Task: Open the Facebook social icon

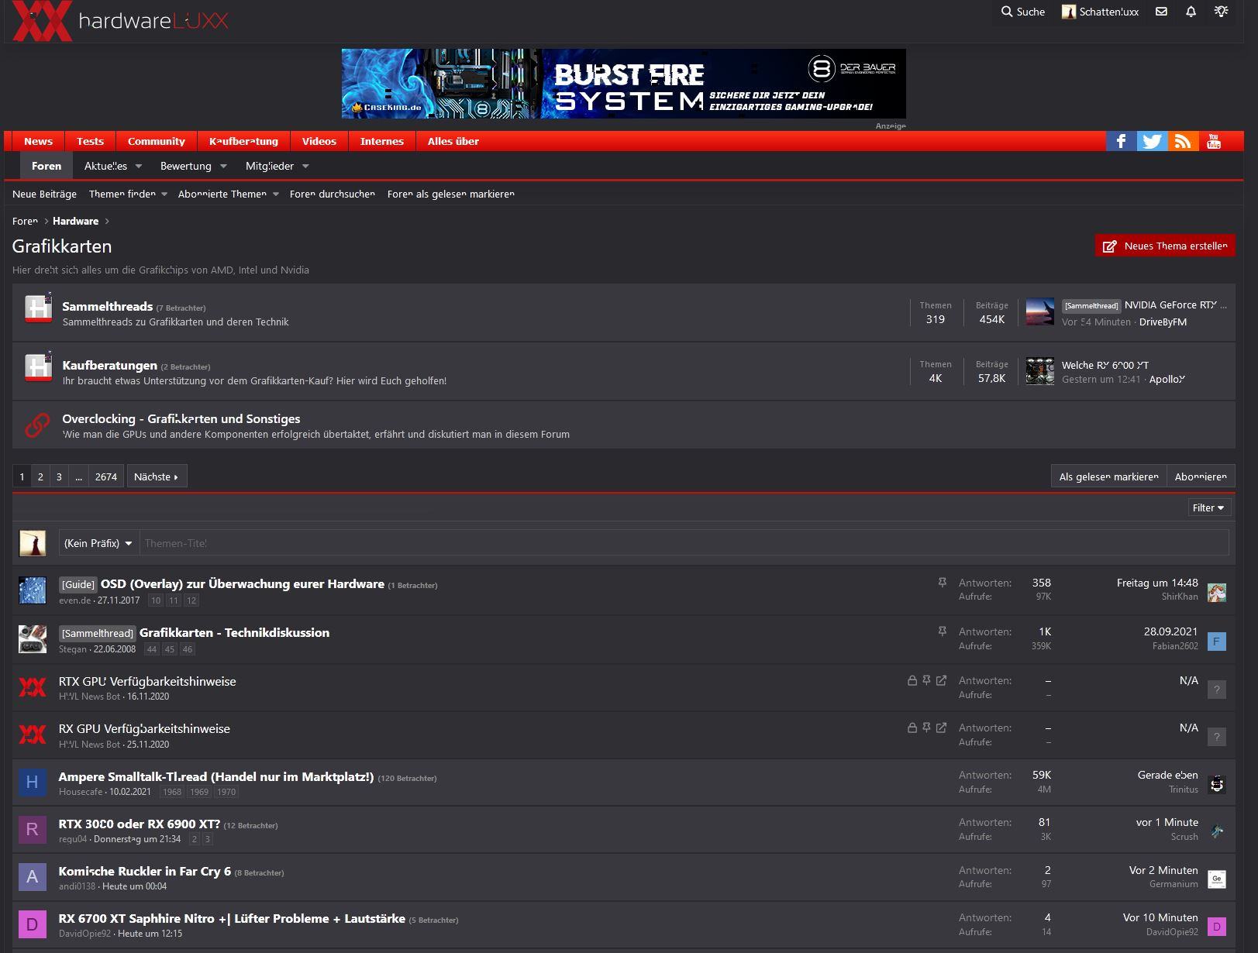Action: click(1121, 141)
